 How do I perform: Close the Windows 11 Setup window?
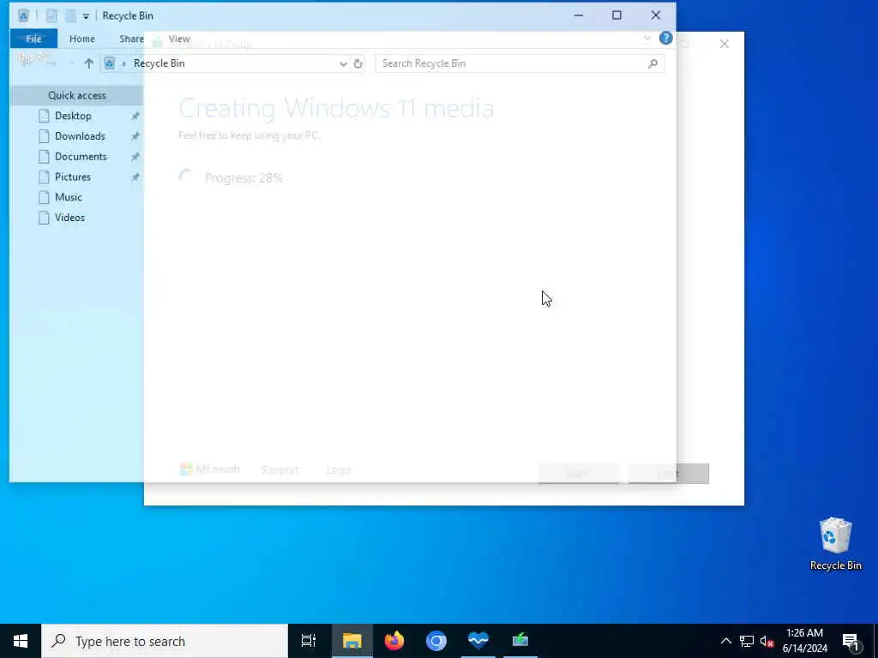[724, 44]
